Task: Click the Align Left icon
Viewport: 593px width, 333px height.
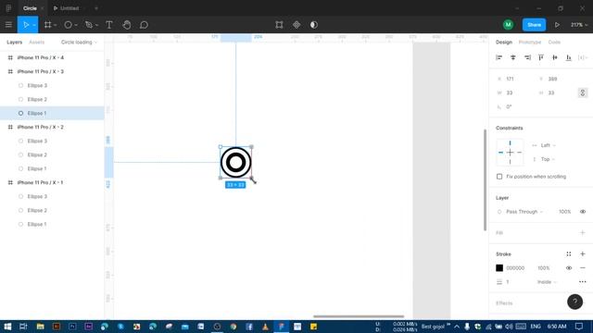Action: click(x=498, y=57)
